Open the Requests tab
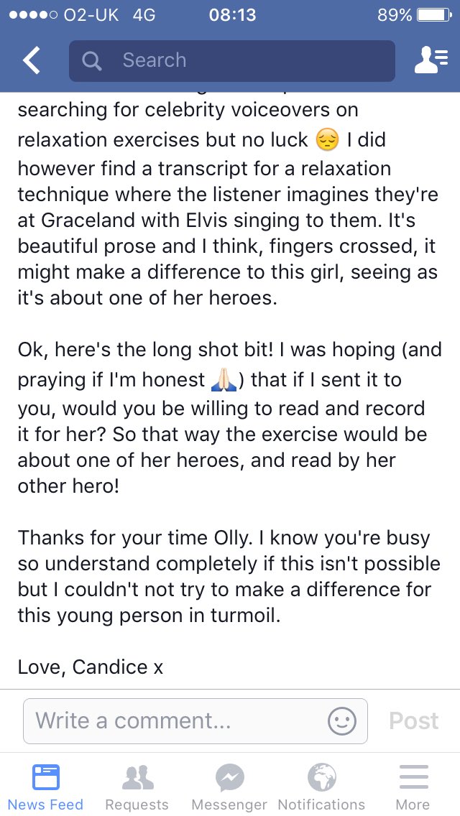This screenshot has width=460, height=816. [x=137, y=787]
